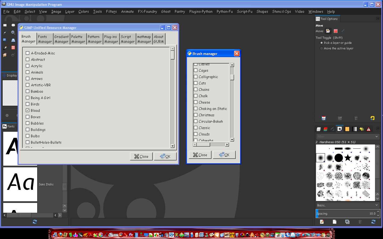Open the Gradients dockable tab icon
This screenshot has width=383, height=239.
(354, 129)
